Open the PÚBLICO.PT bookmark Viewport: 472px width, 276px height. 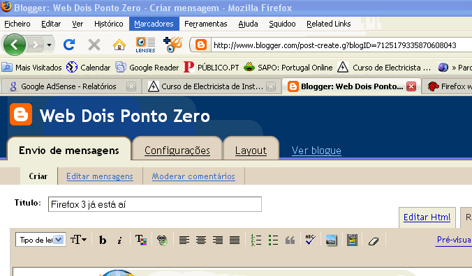(211, 68)
